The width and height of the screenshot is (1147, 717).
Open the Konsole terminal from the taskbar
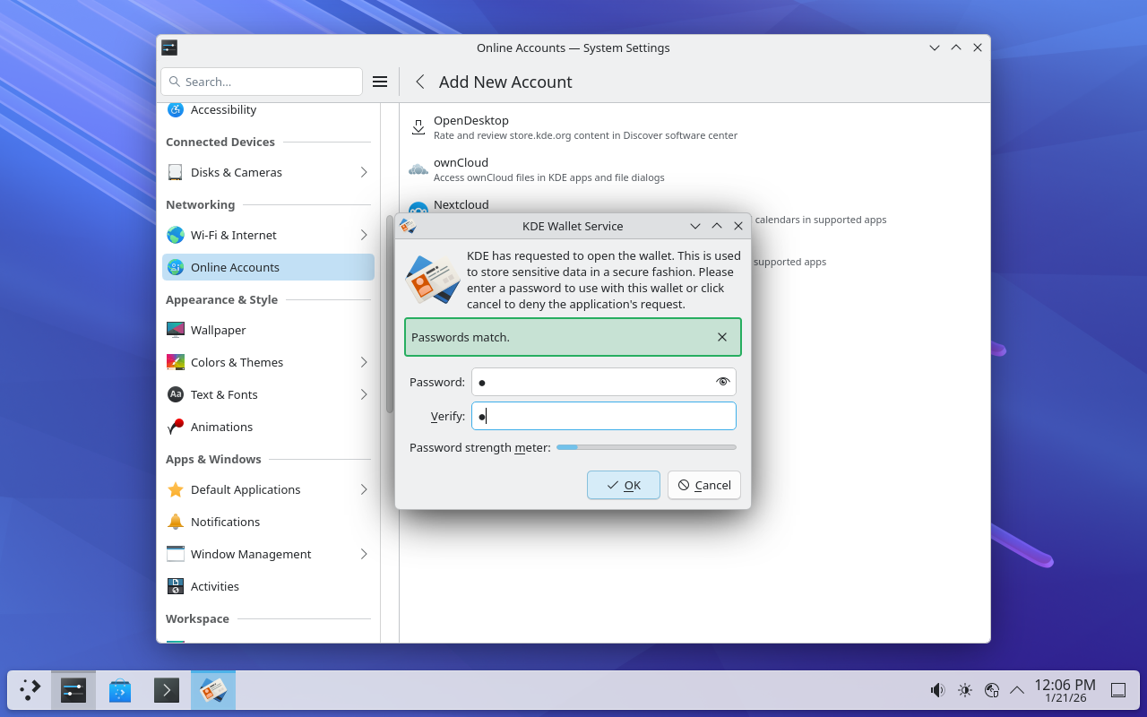167,690
